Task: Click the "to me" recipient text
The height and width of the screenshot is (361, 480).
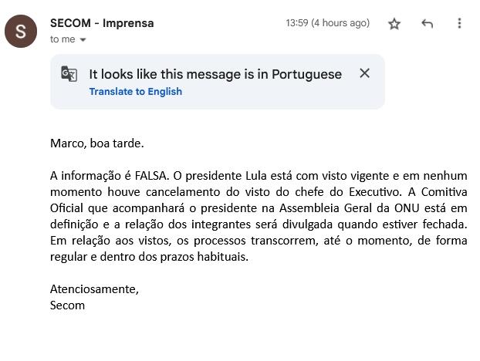Action: tap(63, 39)
